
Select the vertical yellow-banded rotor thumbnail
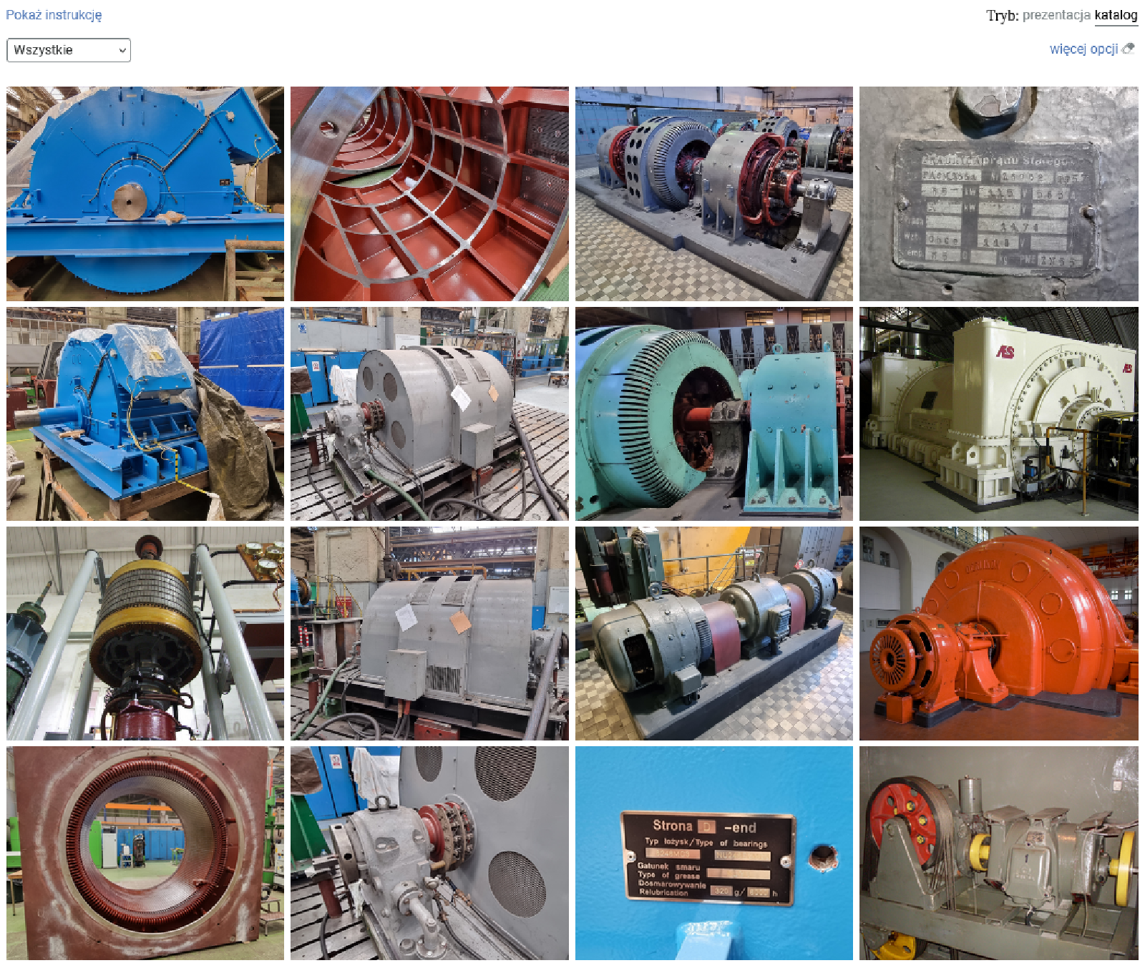pyautogui.click(x=145, y=633)
